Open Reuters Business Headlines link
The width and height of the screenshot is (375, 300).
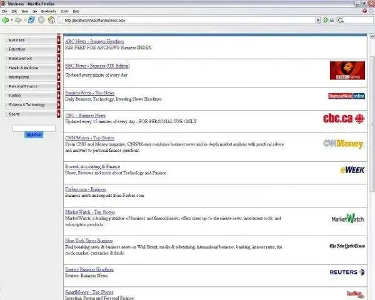[89, 269]
